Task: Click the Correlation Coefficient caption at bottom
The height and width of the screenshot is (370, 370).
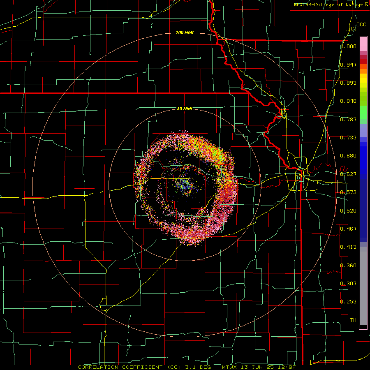Action: click(x=187, y=367)
